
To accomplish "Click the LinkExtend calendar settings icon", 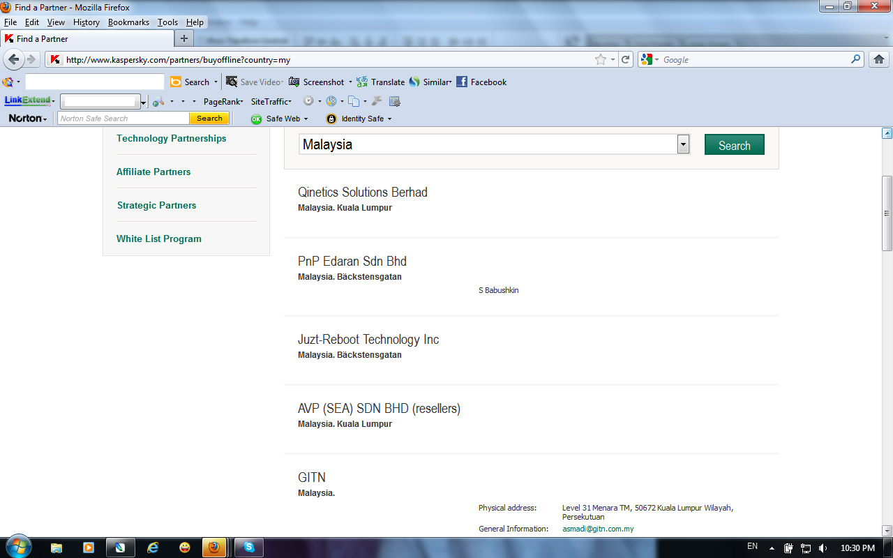I will click(395, 101).
